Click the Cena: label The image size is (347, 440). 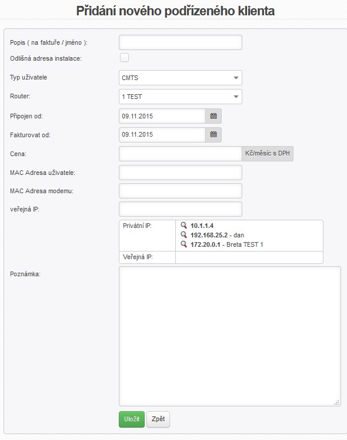tap(18, 154)
